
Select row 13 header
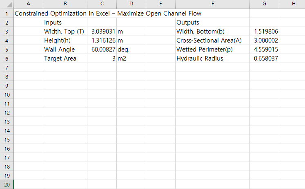[x=7, y=122]
